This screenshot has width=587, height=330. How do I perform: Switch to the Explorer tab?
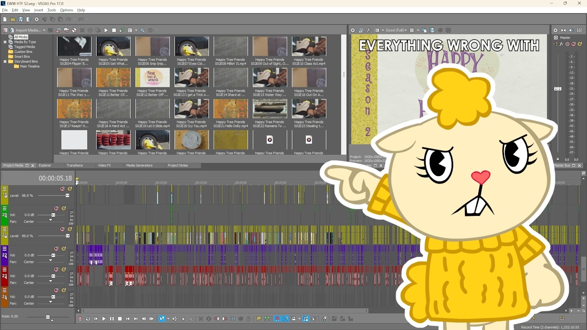tap(45, 165)
